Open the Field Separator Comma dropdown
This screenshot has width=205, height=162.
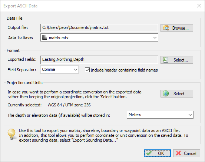[x=59, y=70]
